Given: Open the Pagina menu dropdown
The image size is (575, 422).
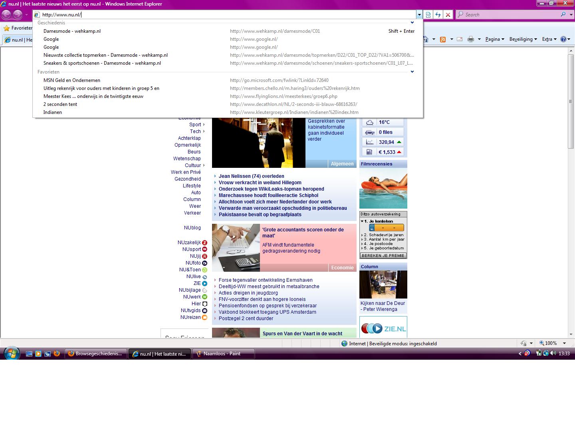Looking at the screenshot, I should [495, 39].
